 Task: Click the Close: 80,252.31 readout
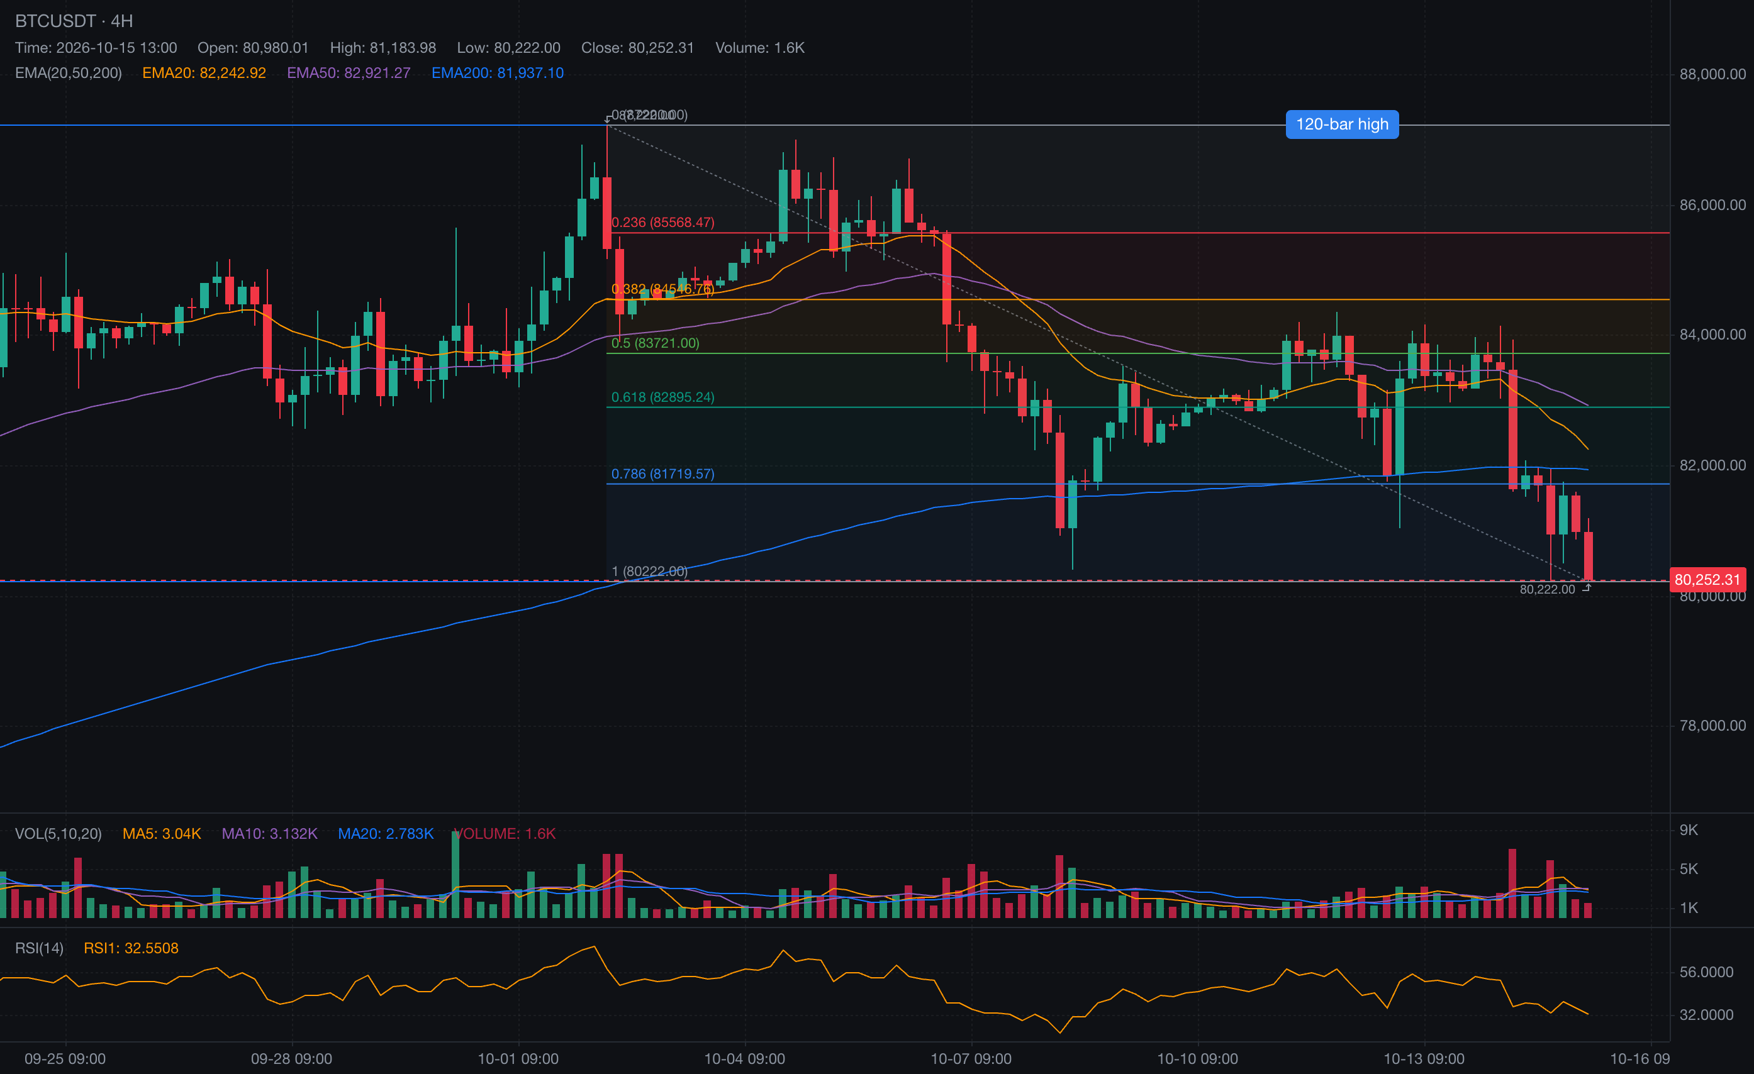[638, 48]
